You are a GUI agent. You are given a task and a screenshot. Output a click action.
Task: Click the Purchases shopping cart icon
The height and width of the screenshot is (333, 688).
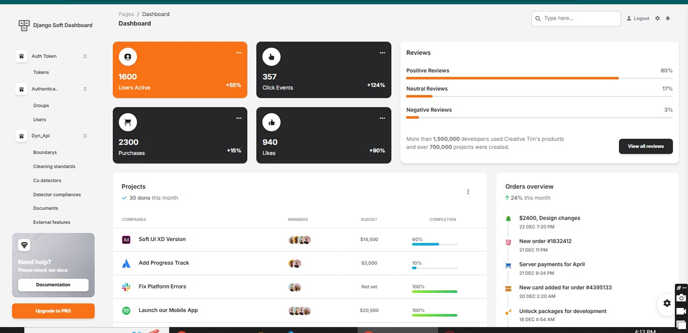(x=128, y=122)
